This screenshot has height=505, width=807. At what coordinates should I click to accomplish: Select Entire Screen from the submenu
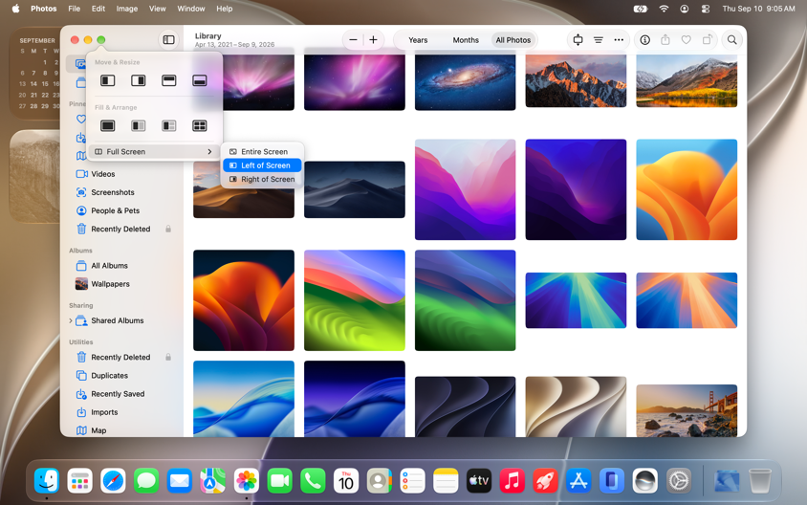[262, 152]
